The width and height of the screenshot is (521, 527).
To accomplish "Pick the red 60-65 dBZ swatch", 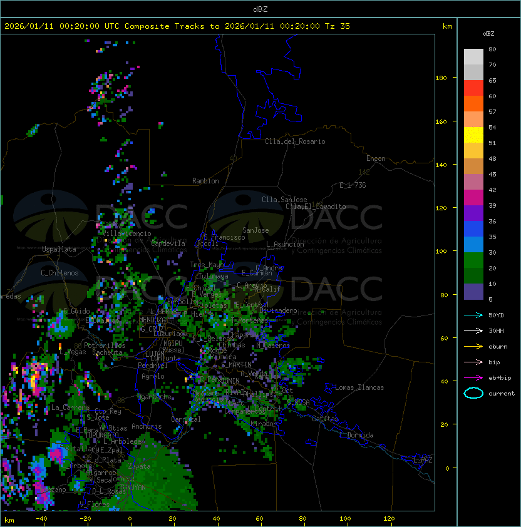I will coord(473,88).
